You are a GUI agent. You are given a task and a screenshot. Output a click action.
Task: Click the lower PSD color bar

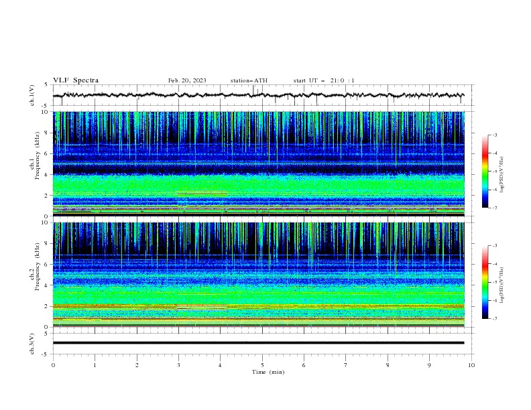coord(485,282)
